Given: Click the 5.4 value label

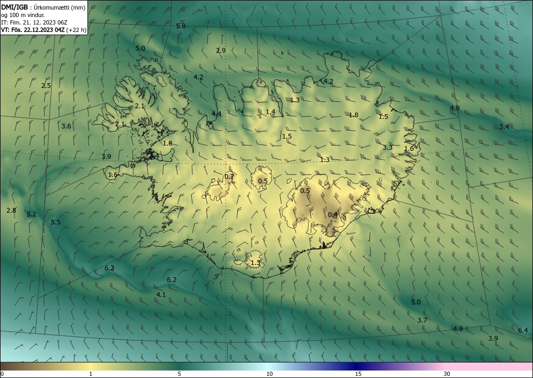Looking at the screenshot, I should pos(504,126).
